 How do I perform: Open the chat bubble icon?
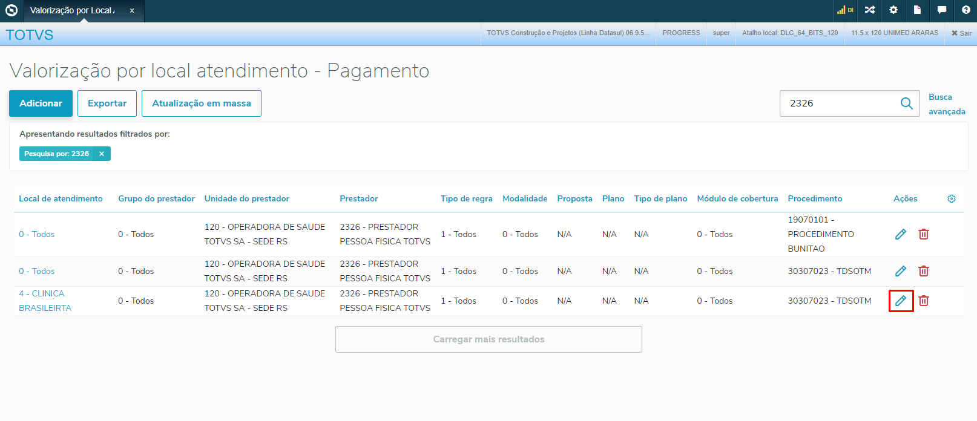[942, 10]
